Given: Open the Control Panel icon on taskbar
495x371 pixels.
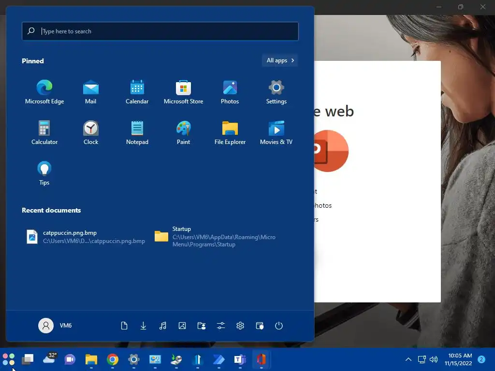Looking at the screenshot, I should [155, 359].
